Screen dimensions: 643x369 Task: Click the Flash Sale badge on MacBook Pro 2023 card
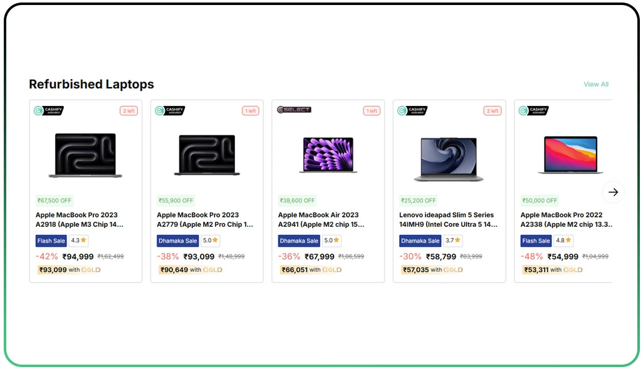pos(51,241)
